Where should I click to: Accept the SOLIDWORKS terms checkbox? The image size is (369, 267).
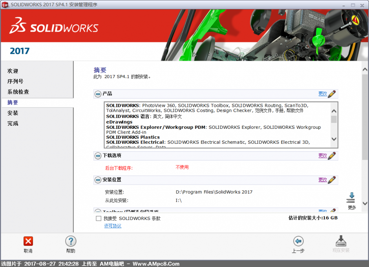99,218
